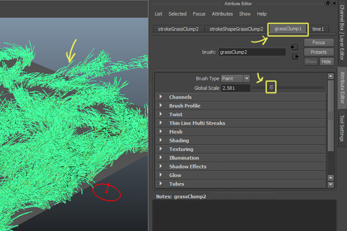Open the Help menu
Image resolution: width=347 pixels, height=231 pixels.
(261, 14)
